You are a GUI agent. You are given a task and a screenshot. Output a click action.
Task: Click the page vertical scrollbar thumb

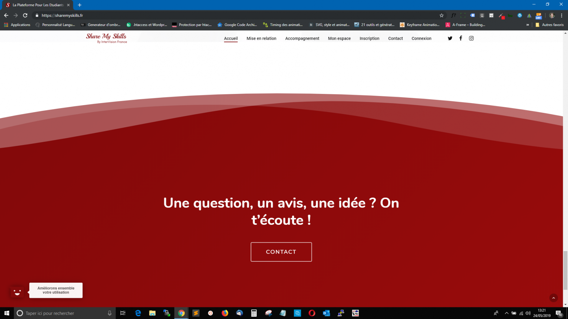click(x=565, y=270)
